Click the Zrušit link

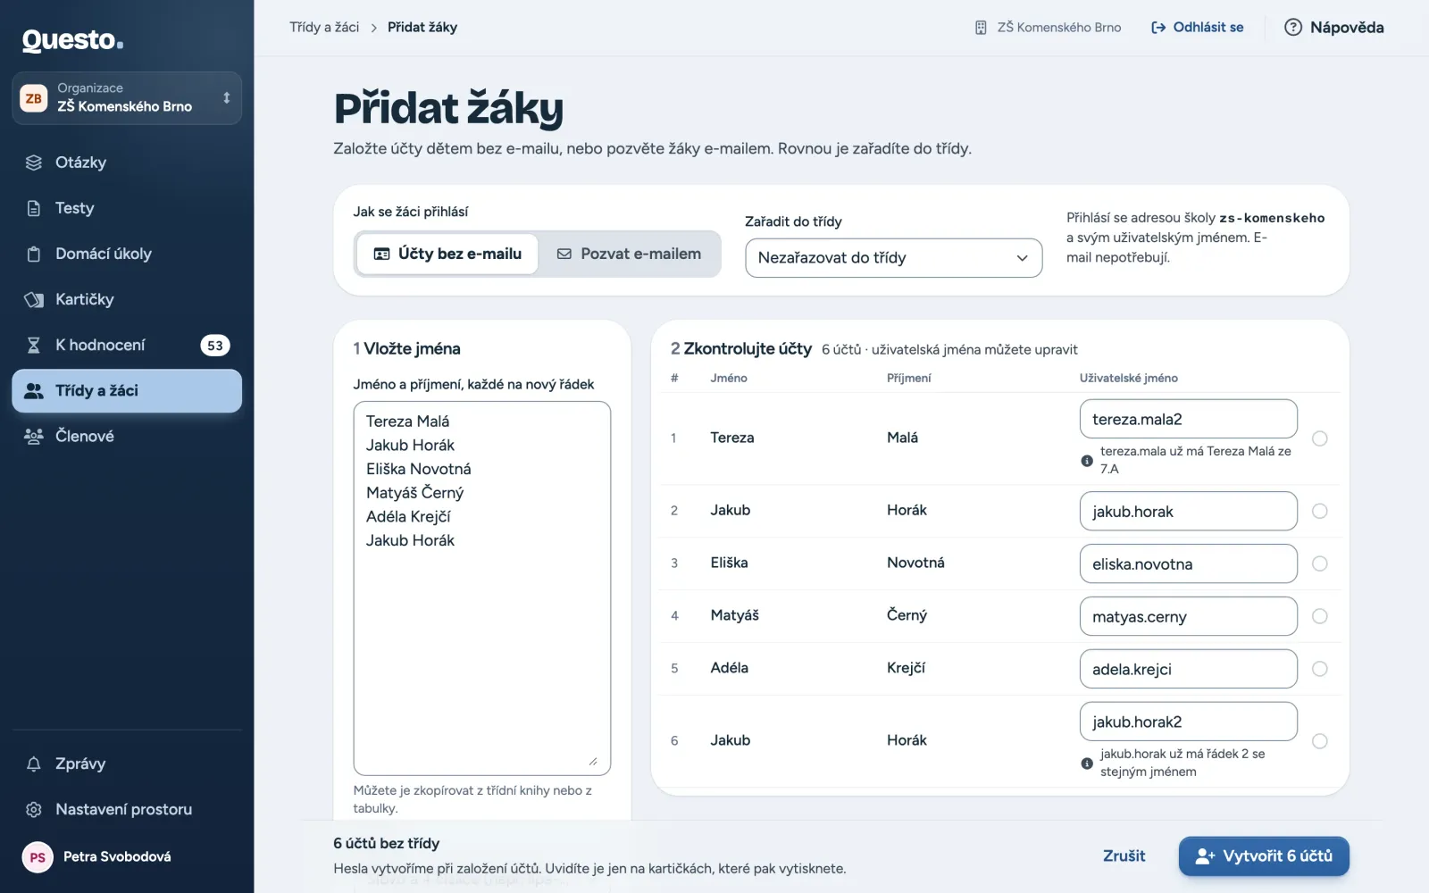pyautogui.click(x=1124, y=856)
